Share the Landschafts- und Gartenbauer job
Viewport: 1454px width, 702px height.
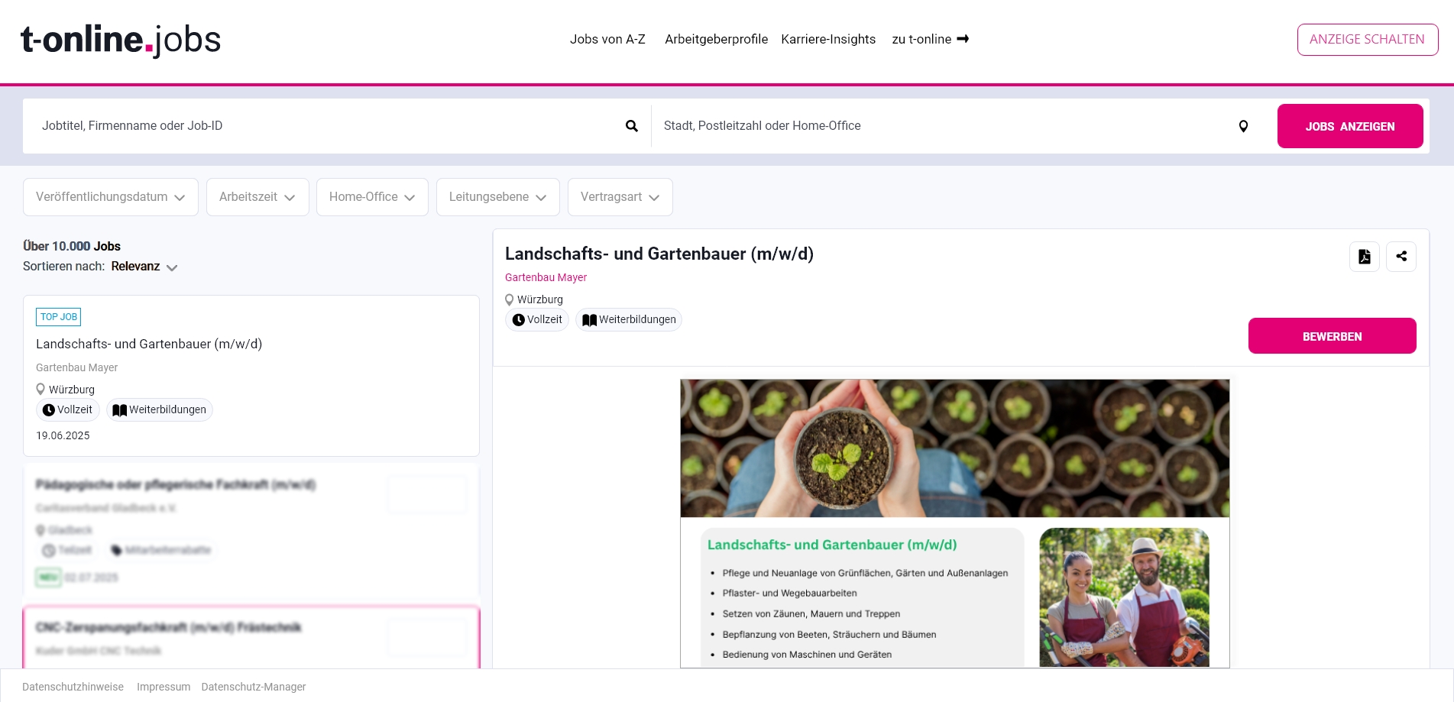pos(1401,257)
